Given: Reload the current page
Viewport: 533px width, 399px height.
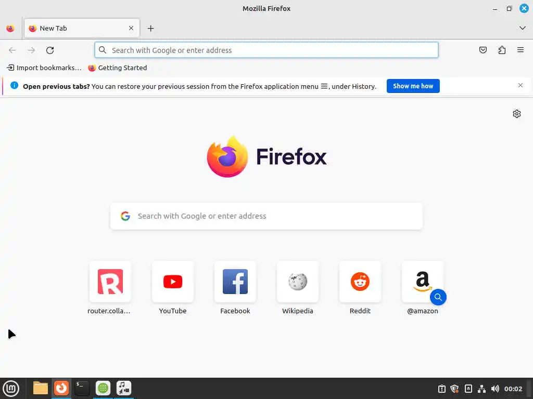Looking at the screenshot, I should (x=50, y=50).
